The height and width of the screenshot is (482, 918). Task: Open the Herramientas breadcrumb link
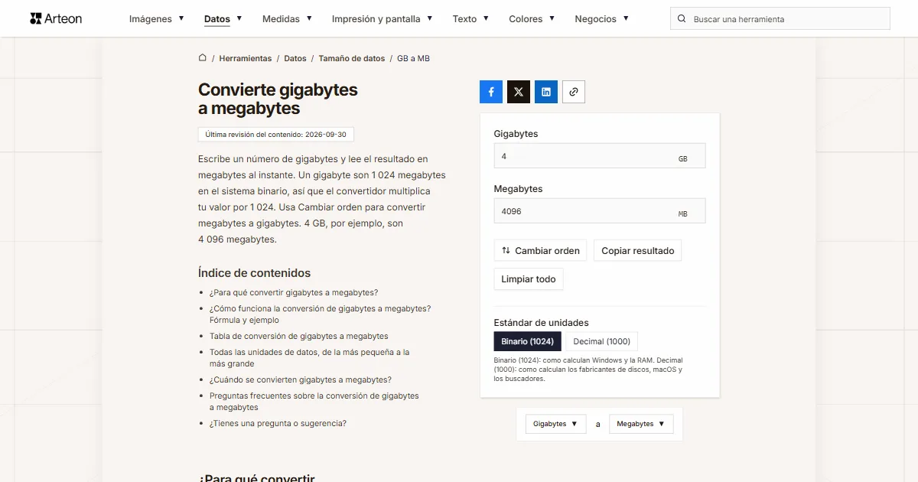point(246,58)
